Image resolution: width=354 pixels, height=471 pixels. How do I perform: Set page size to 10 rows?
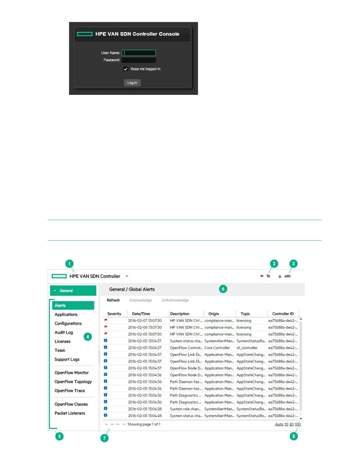coord(286,424)
